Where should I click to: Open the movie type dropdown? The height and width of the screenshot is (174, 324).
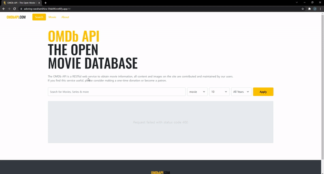click(x=197, y=92)
